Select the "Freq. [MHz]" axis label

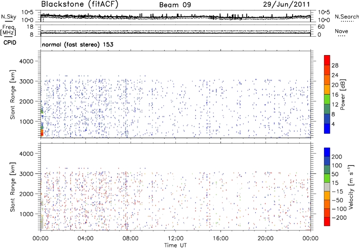tap(9, 30)
